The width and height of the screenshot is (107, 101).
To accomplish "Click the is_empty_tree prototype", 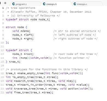I will point(32,77).
